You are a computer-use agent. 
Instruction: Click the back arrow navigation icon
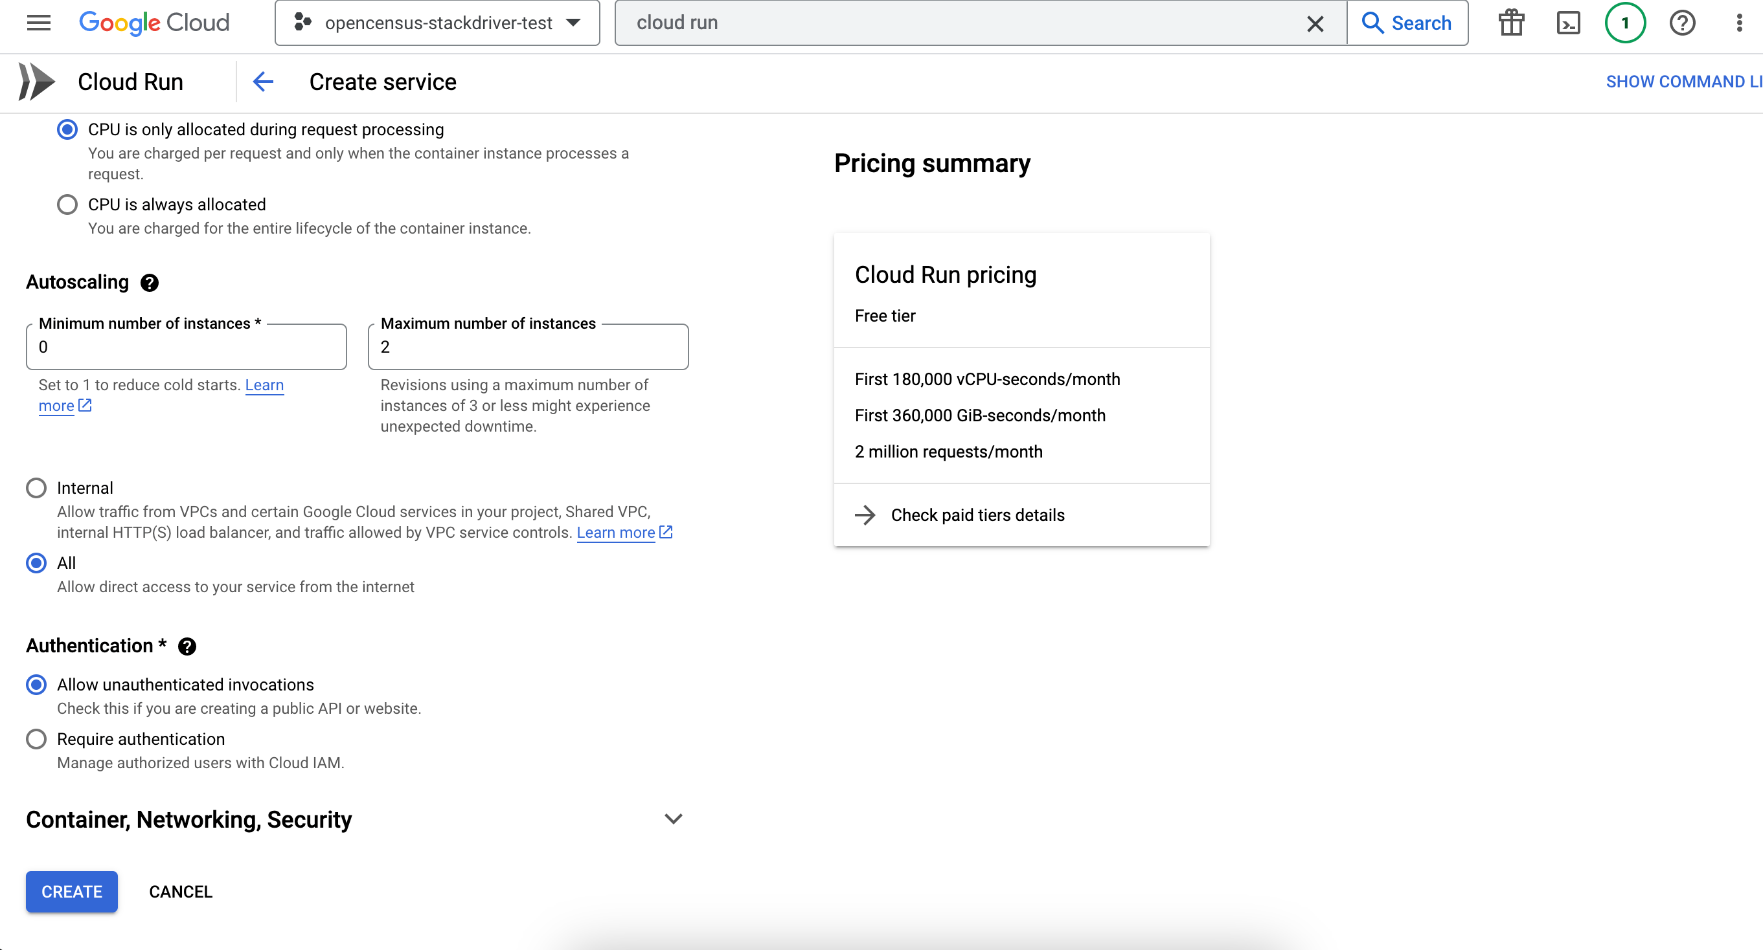(262, 82)
